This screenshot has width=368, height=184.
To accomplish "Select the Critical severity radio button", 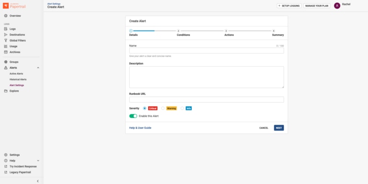I will (x=145, y=108).
